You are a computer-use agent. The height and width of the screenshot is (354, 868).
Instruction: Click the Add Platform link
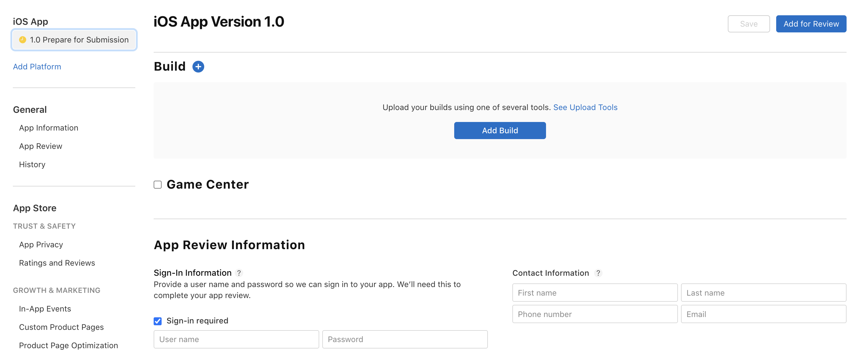pyautogui.click(x=37, y=67)
